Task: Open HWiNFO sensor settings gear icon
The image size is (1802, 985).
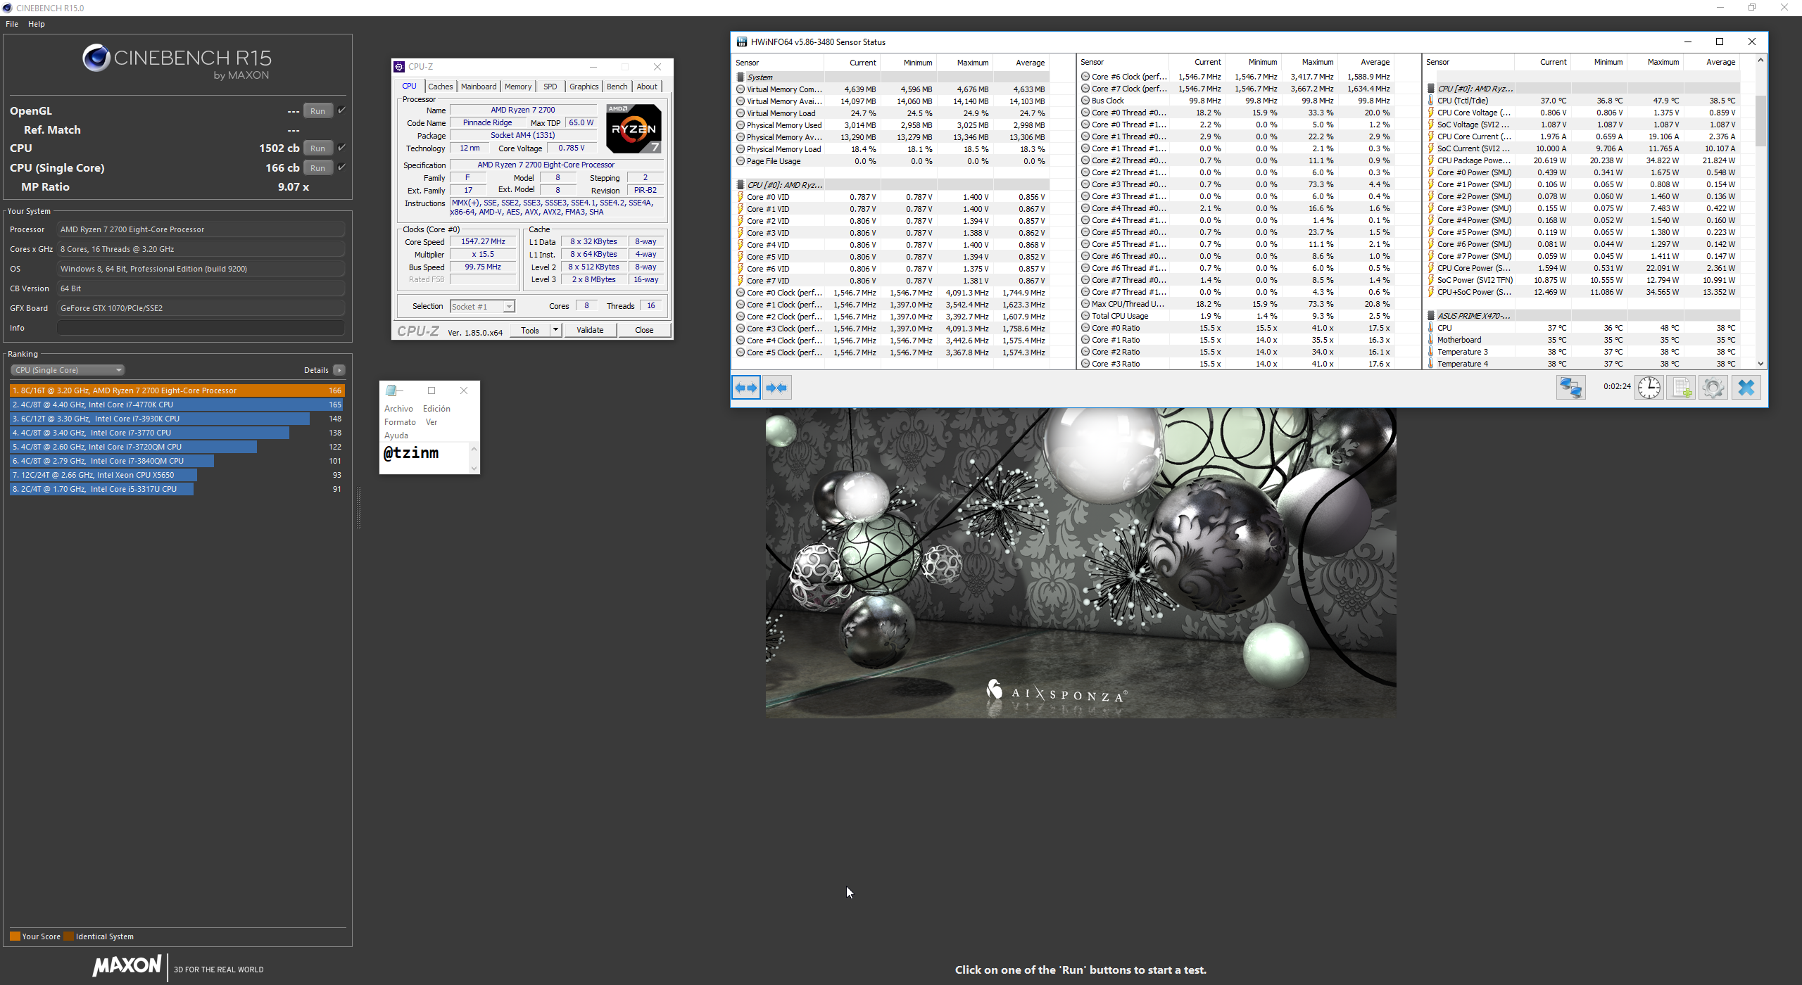Action: point(1713,388)
